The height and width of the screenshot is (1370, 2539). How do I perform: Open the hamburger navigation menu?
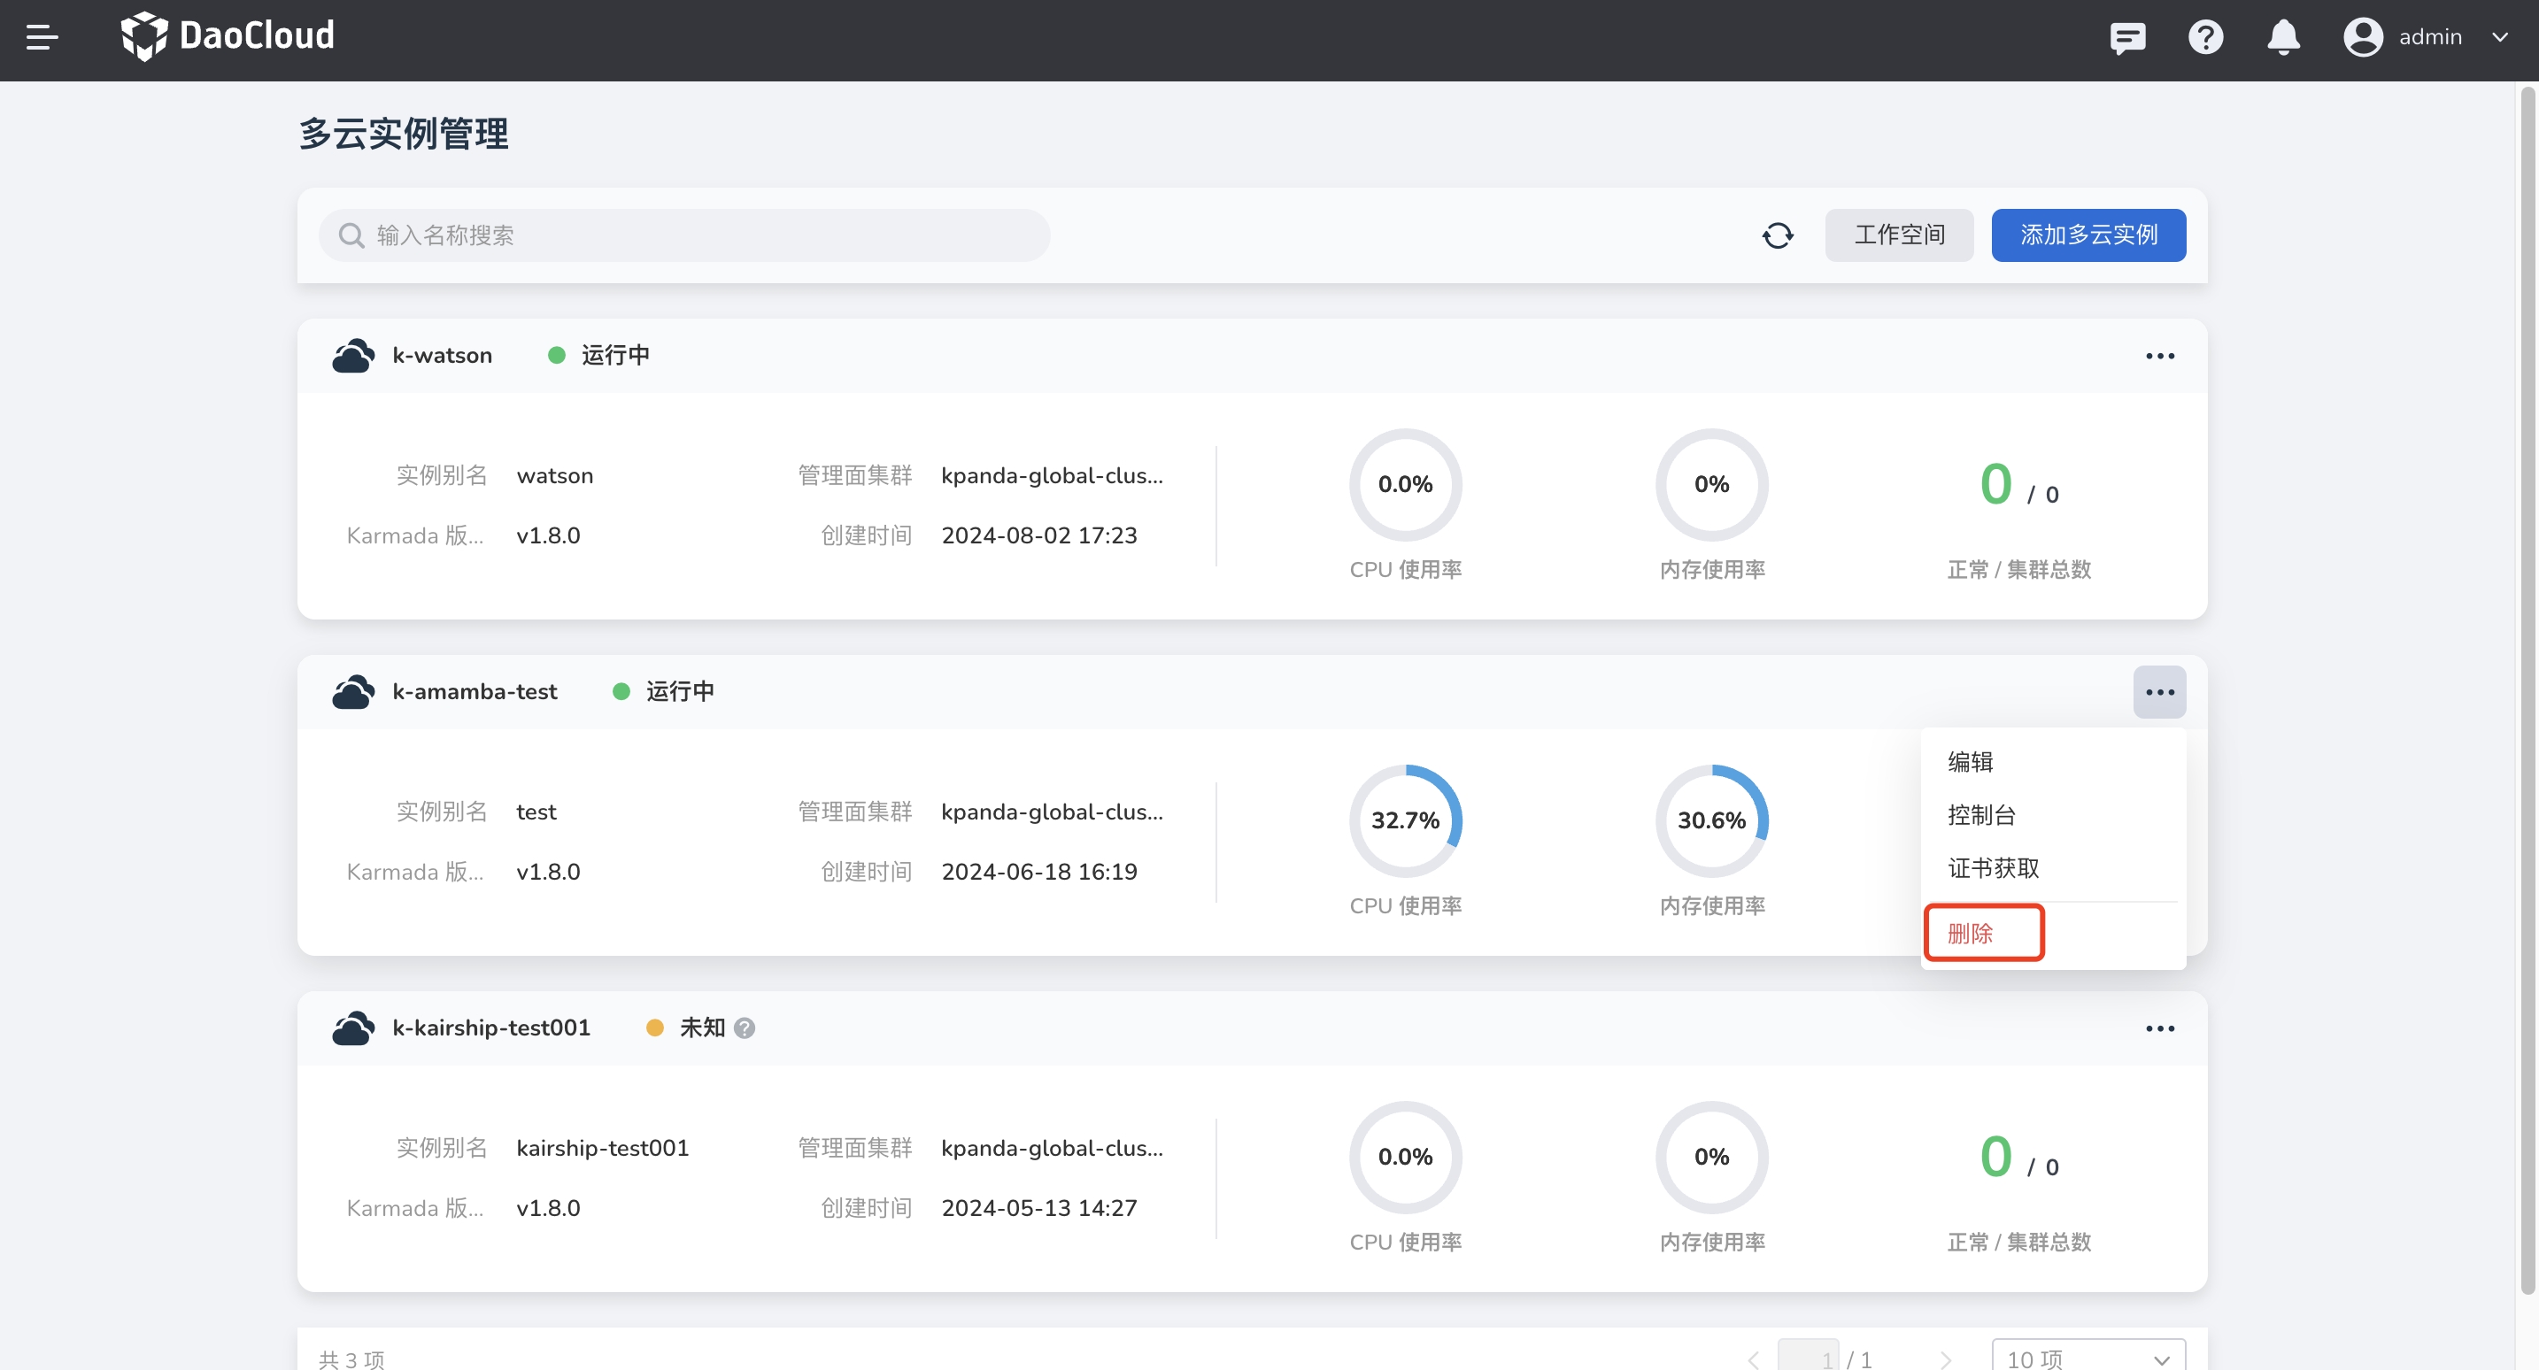pyautogui.click(x=42, y=37)
